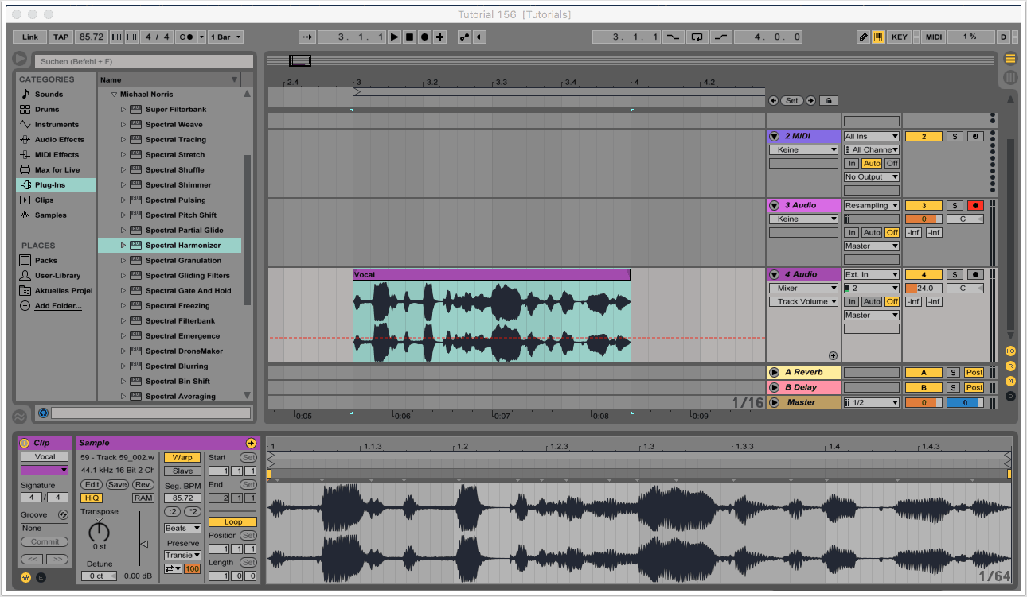Open the Beats warp mode dropdown

pyautogui.click(x=182, y=529)
